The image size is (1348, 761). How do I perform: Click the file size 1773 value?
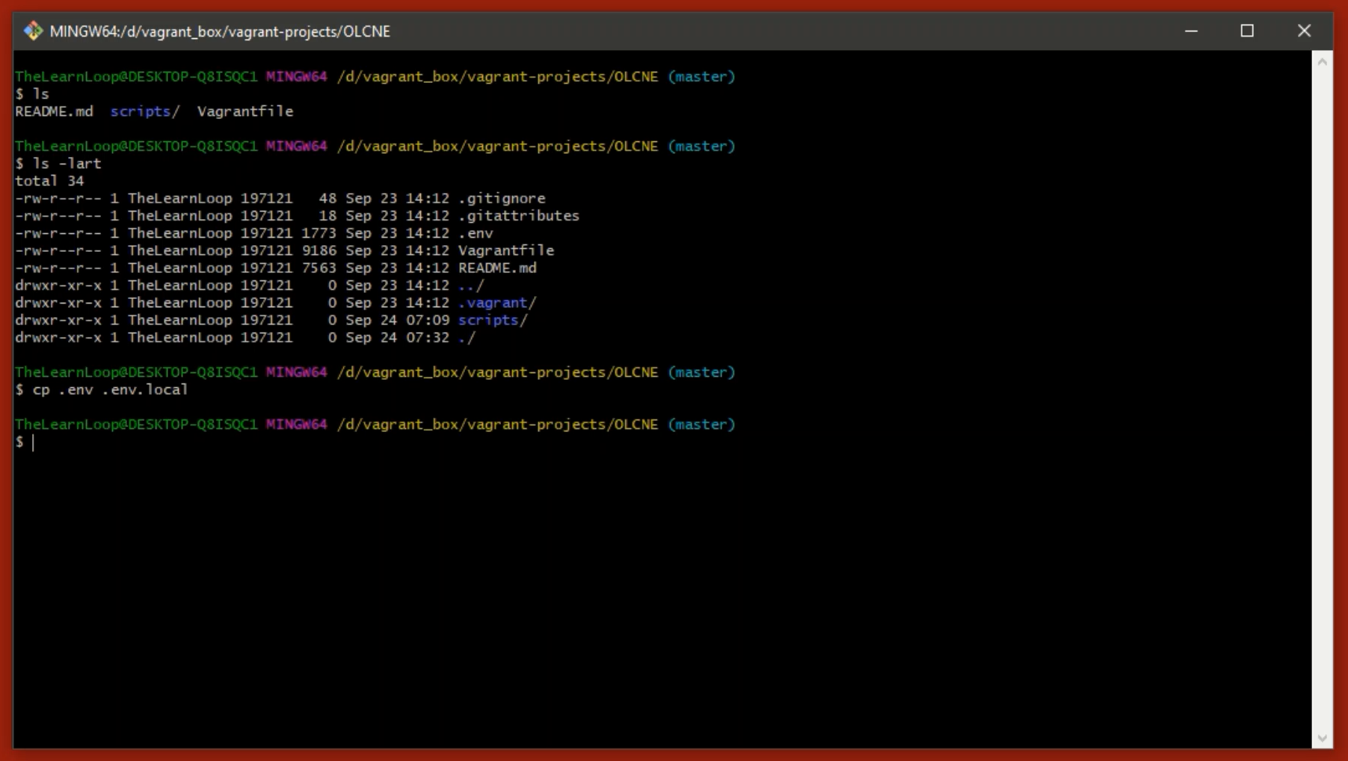coord(319,233)
